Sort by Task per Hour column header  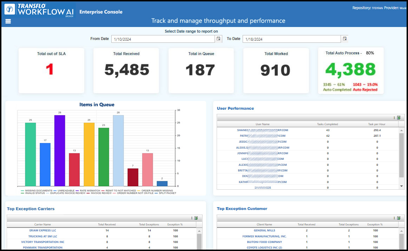377,124
